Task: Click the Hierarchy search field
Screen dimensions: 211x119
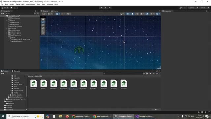Action: (19, 14)
